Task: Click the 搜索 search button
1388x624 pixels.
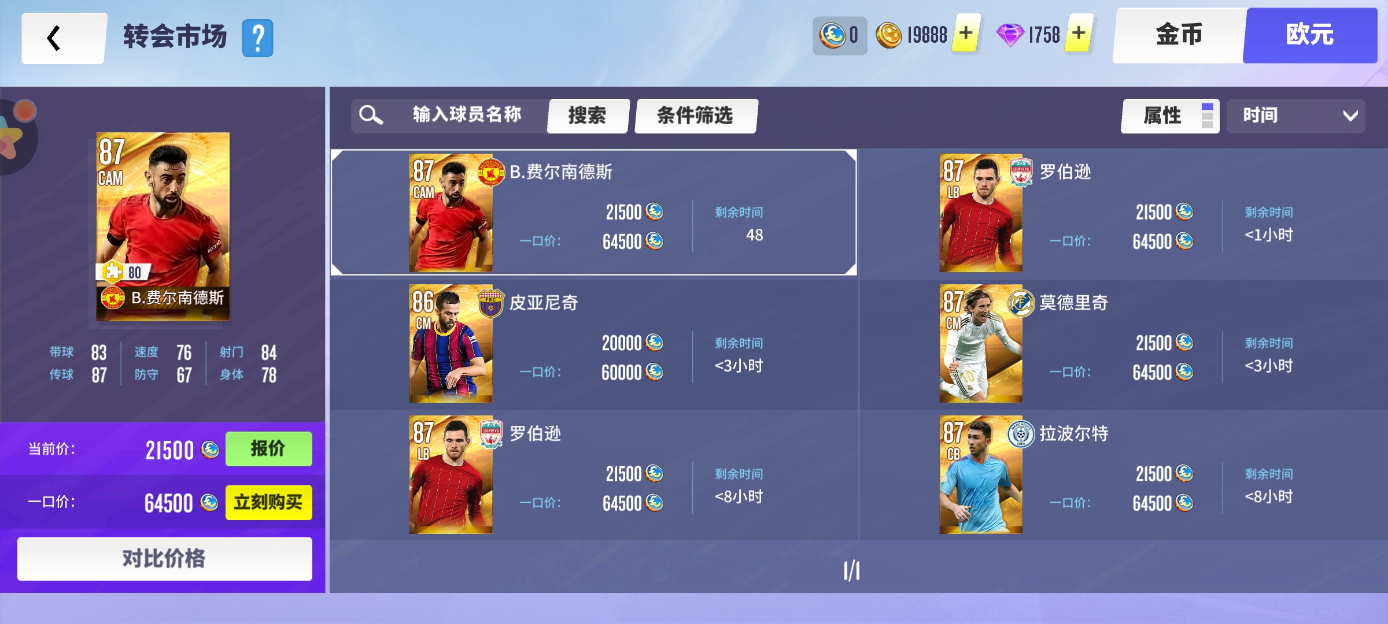Action: (x=588, y=116)
